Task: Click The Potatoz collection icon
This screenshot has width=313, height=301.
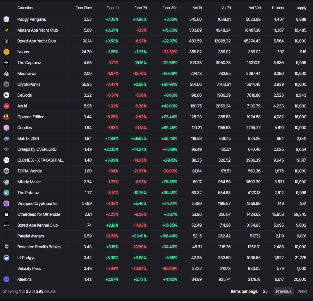Action: [x=6, y=193]
